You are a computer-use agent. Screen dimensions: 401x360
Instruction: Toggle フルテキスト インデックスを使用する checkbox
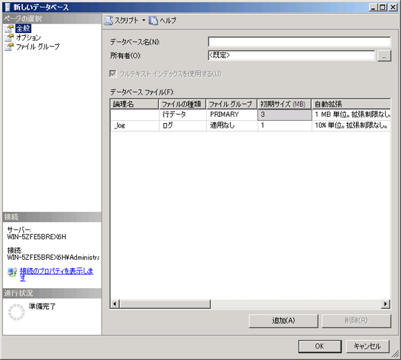[113, 74]
